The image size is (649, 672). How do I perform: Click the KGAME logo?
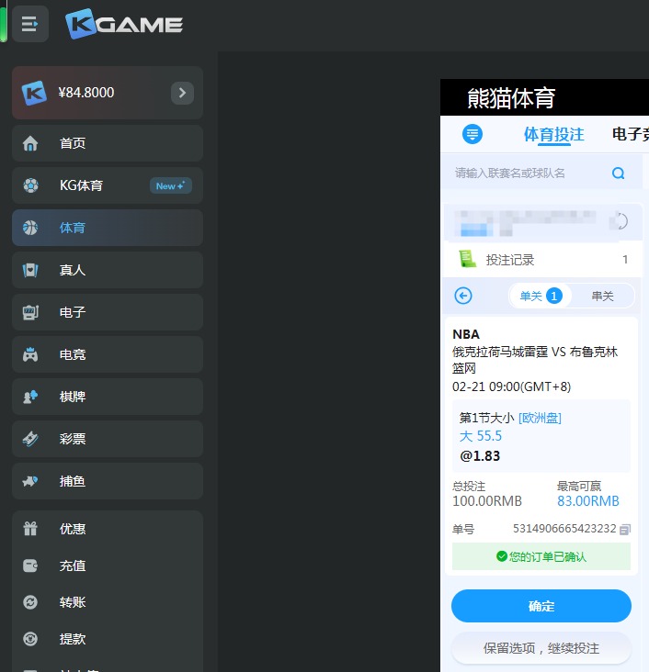[124, 24]
